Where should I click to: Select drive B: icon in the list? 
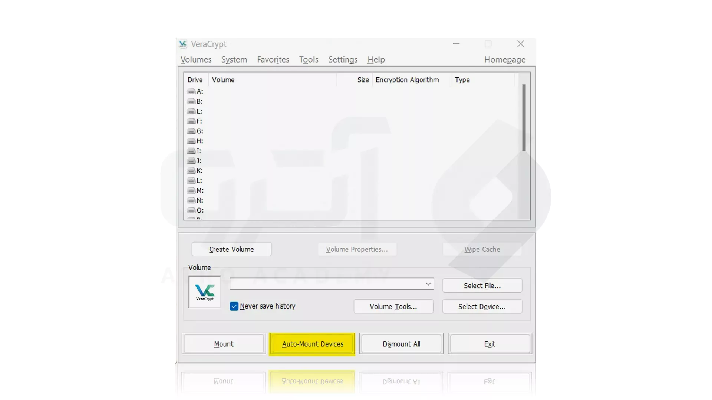[x=191, y=101]
